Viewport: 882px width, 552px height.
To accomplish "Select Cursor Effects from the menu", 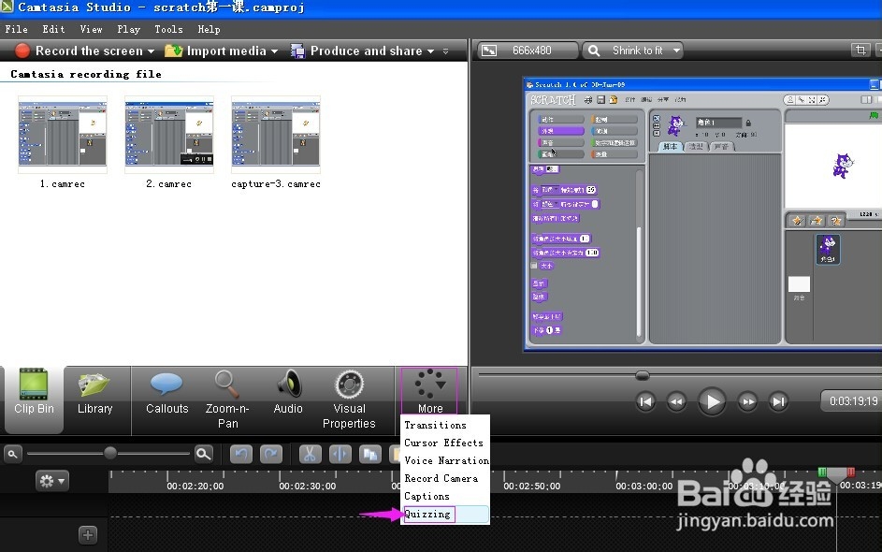I will point(443,443).
